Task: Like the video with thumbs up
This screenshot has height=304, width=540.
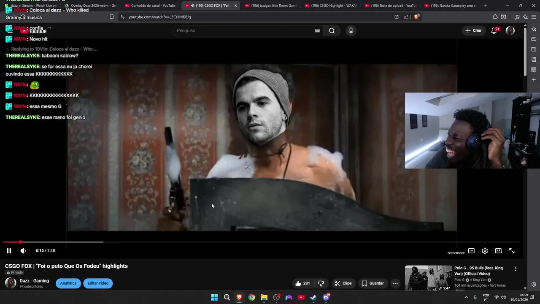Action: point(303,283)
